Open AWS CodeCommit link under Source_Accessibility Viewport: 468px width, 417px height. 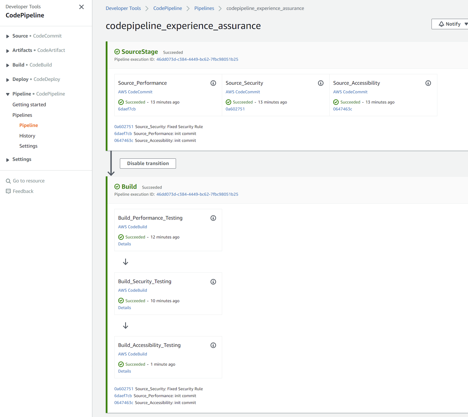click(350, 92)
